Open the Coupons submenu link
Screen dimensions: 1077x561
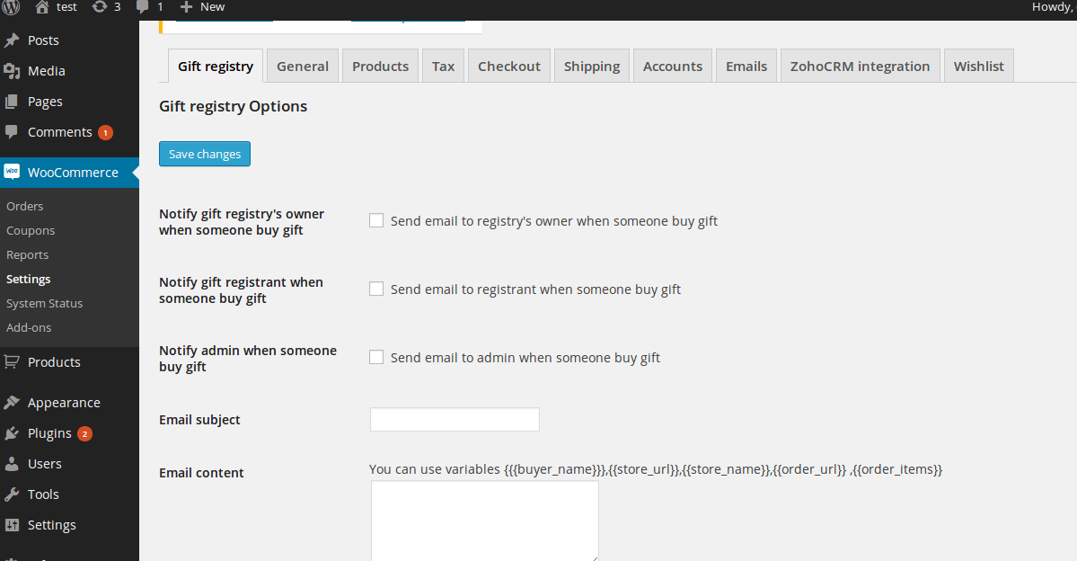(31, 231)
